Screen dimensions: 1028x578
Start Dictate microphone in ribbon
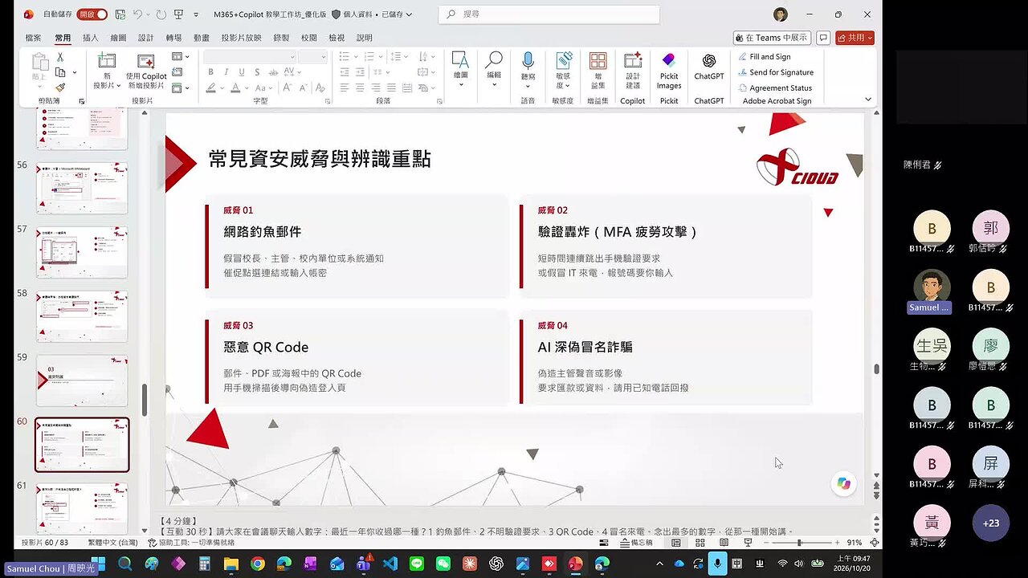[528, 67]
